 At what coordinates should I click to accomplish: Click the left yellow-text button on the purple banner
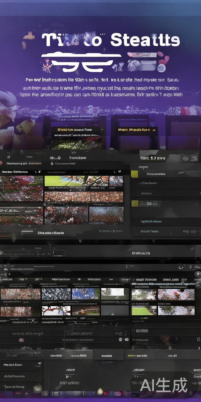click(x=75, y=130)
